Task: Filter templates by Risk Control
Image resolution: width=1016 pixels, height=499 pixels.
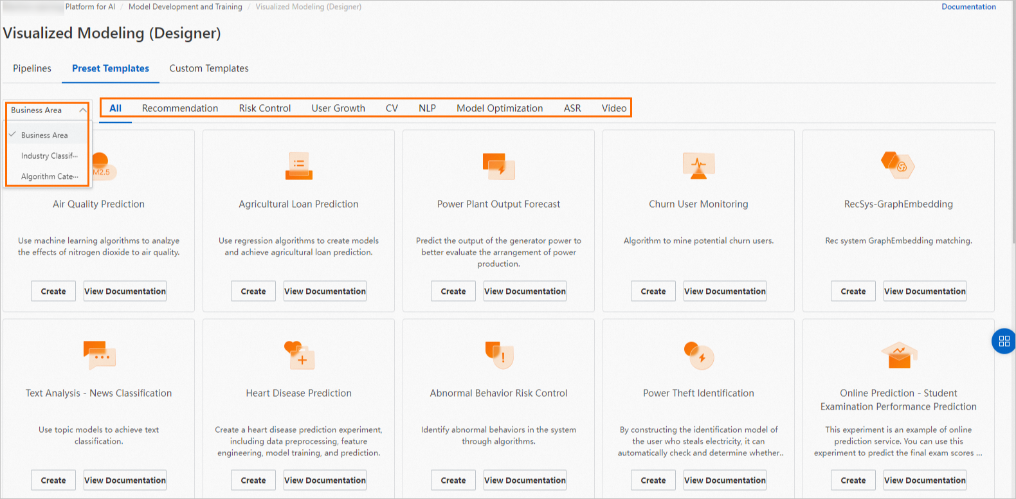Action: 265,108
